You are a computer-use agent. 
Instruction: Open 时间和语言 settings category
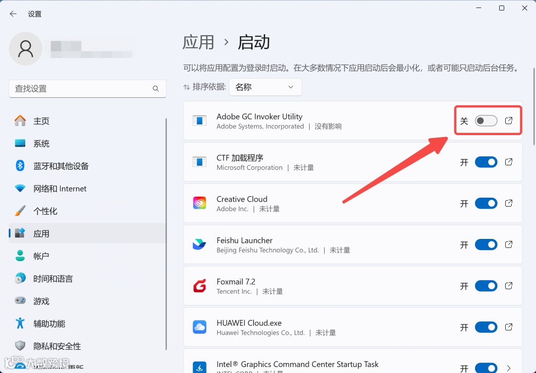pyautogui.click(x=87, y=279)
